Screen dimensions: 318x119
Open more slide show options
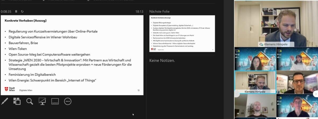(68, 101)
